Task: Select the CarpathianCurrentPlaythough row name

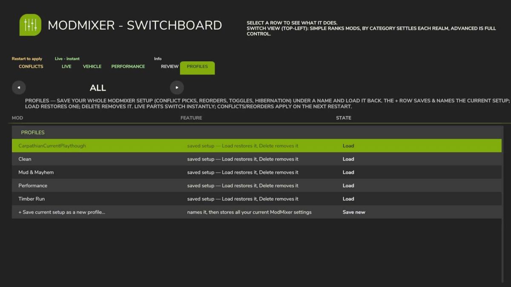Action: 52,146
